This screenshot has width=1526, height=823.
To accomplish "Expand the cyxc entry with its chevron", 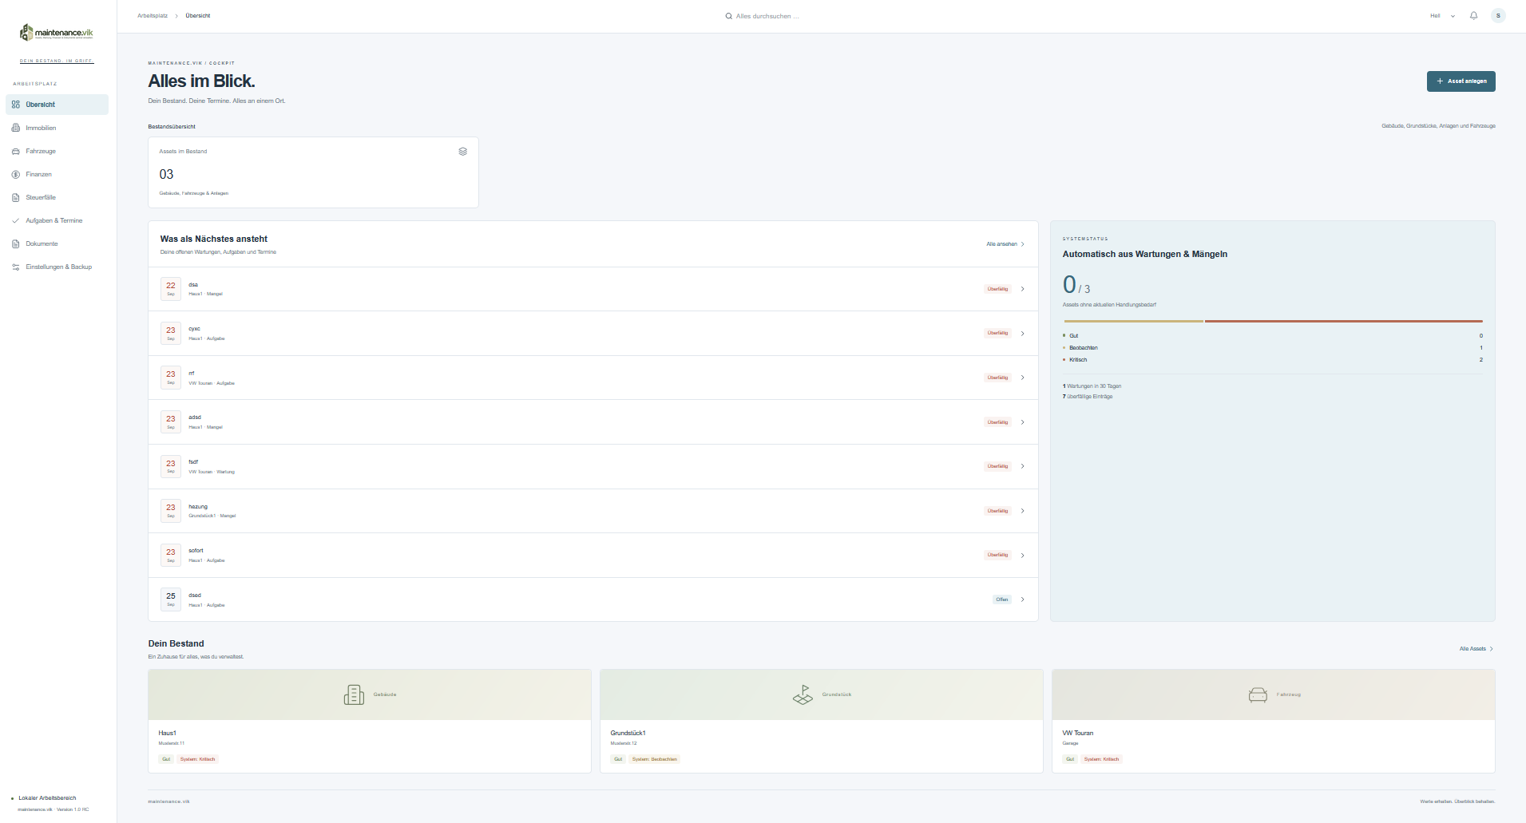I will tap(1022, 334).
